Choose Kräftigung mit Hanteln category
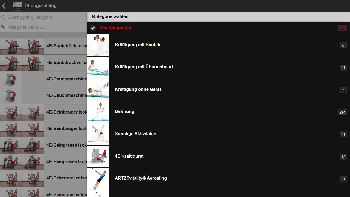The height and width of the screenshot is (197, 350). pyautogui.click(x=219, y=45)
